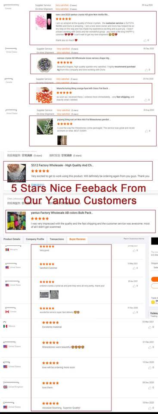Click thumbs-up on 'love them' review

(x=149, y=388)
